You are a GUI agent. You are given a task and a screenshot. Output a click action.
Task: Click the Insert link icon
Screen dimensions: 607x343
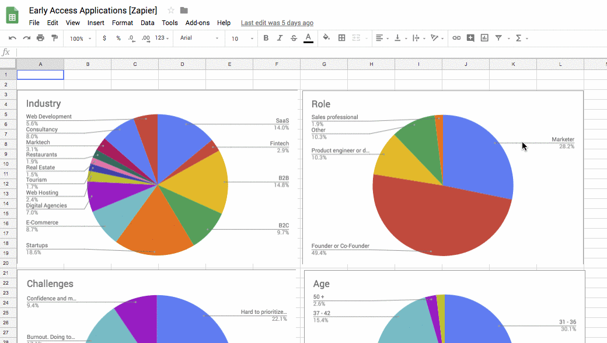(x=456, y=38)
